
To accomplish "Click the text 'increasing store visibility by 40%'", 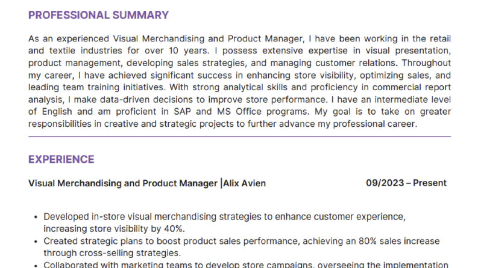I will tap(113, 229).
